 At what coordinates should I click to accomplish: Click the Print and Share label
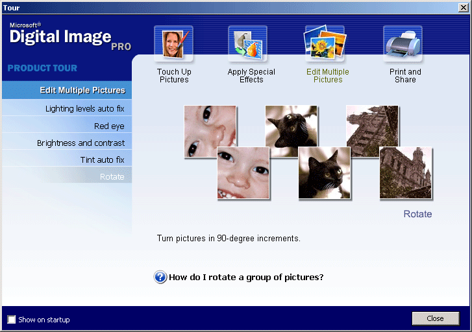[x=405, y=75]
